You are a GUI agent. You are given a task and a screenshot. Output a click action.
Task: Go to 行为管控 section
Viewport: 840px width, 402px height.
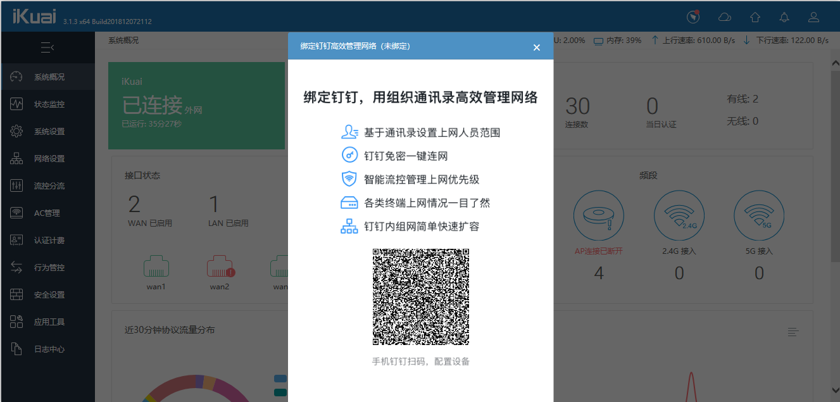48,267
